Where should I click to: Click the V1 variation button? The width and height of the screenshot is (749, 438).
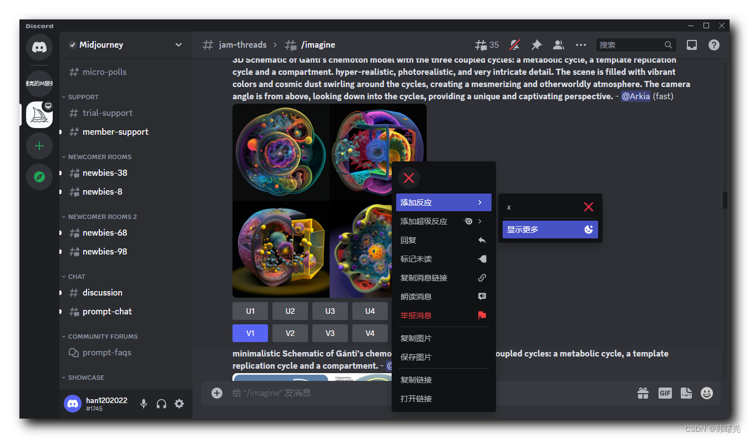(x=250, y=333)
